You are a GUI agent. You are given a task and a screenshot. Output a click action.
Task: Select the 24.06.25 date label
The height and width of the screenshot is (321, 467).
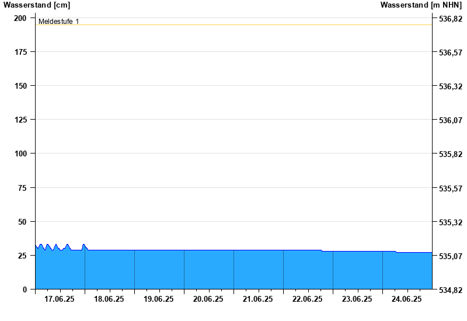[407, 299]
